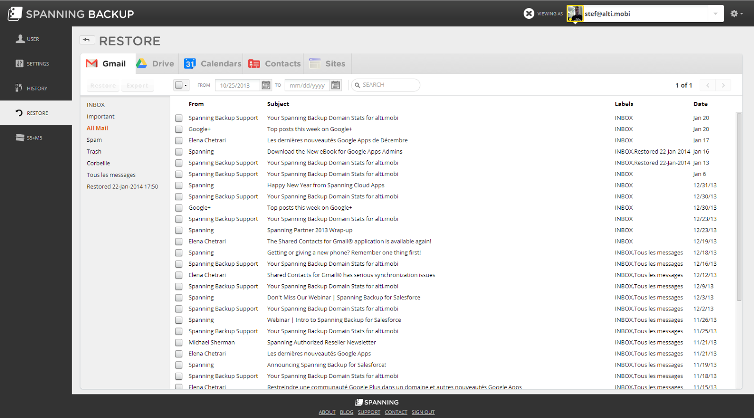Select the All Mail label

pos(97,128)
